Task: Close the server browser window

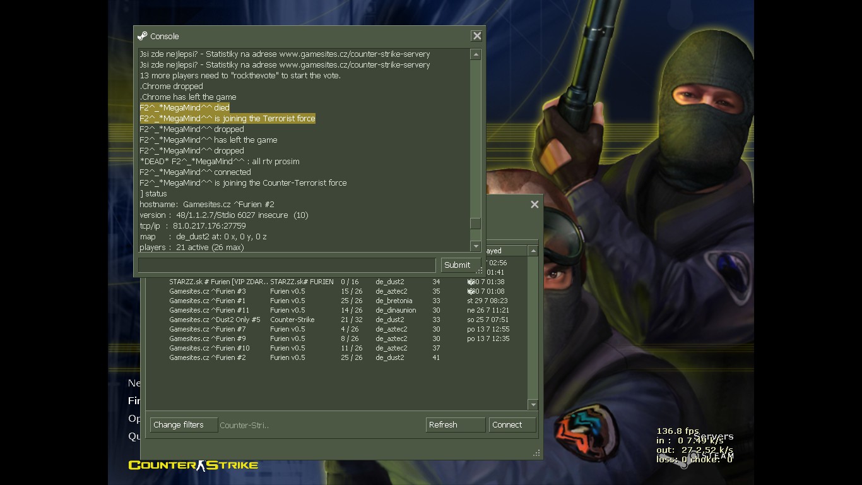Action: tap(534, 204)
